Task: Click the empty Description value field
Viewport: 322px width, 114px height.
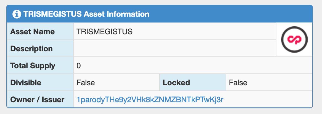Action: pyautogui.click(x=175, y=48)
